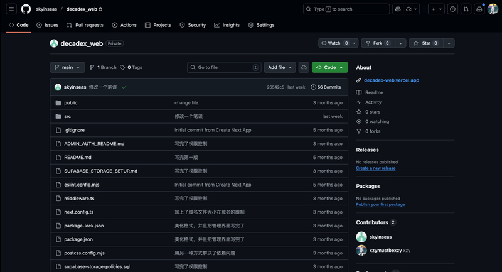Image resolution: width=502 pixels, height=272 pixels.
Task: Open the hamburger navigation menu
Action: [11, 9]
